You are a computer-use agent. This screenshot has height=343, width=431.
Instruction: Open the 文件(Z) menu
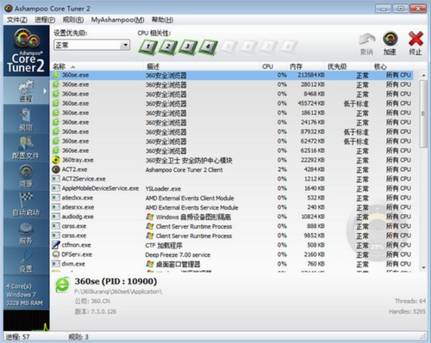click(x=17, y=20)
